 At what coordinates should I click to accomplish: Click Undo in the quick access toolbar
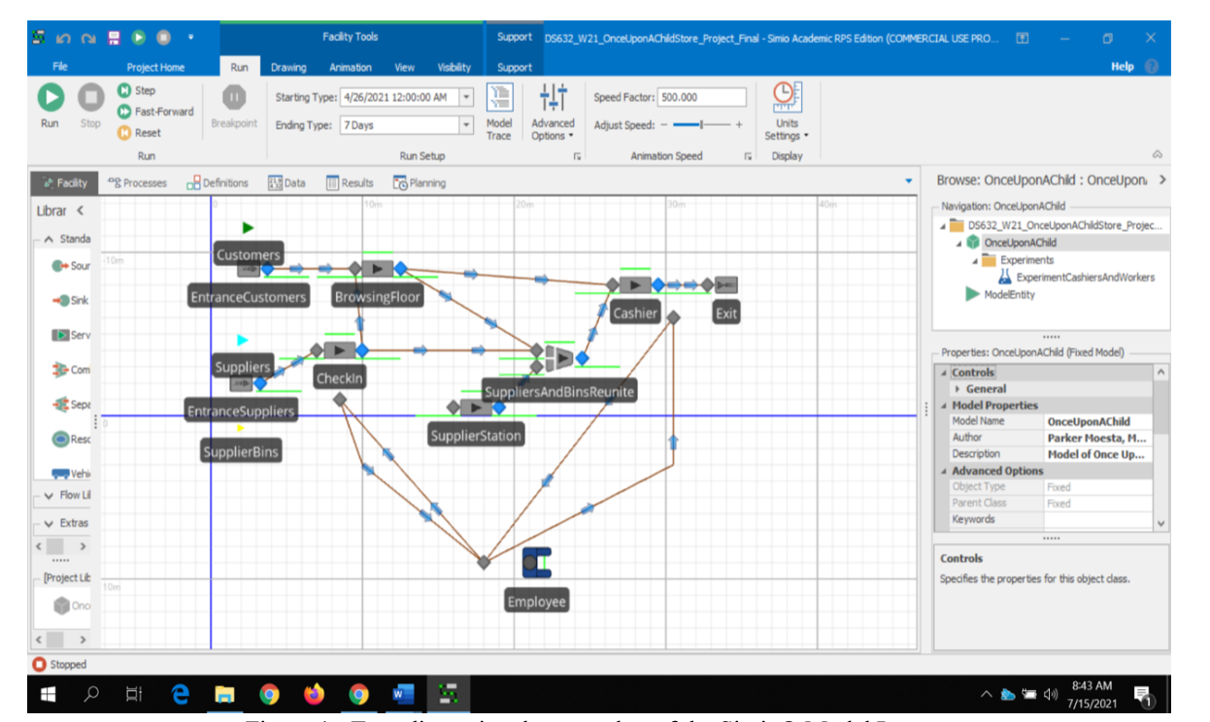point(63,38)
